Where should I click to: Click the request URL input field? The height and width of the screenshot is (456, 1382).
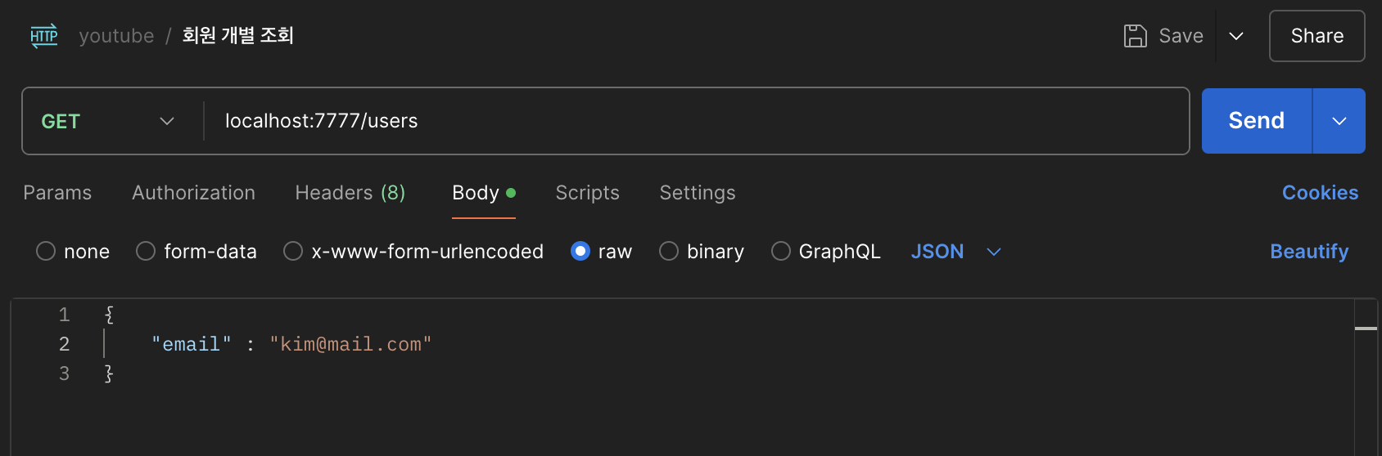click(x=696, y=121)
